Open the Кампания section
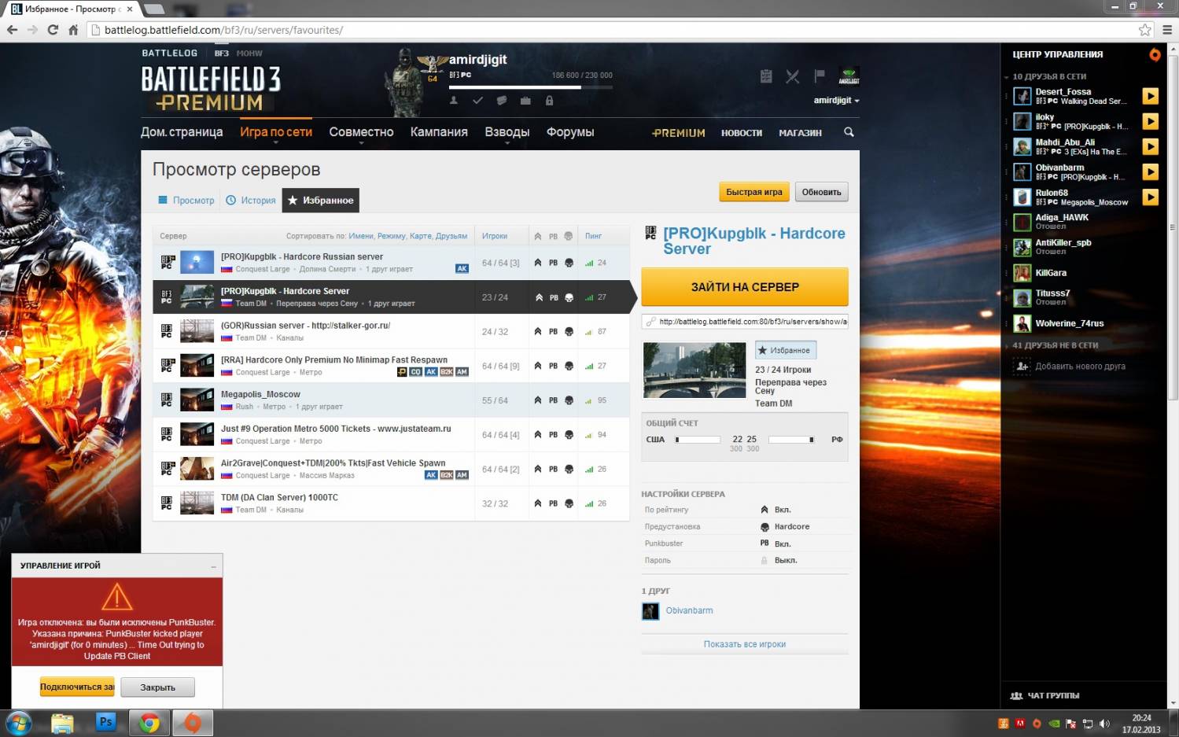 439,132
